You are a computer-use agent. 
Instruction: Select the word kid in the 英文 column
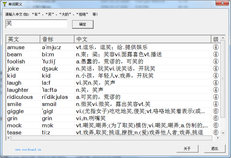11,76
